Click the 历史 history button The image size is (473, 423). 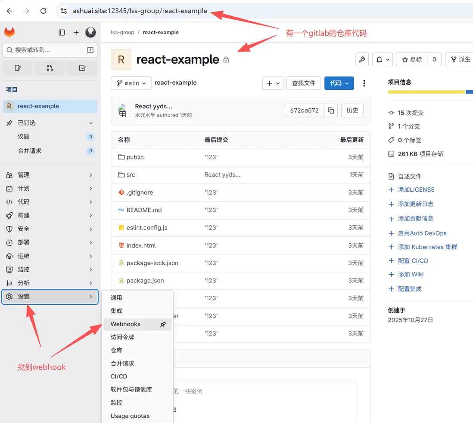(352, 110)
